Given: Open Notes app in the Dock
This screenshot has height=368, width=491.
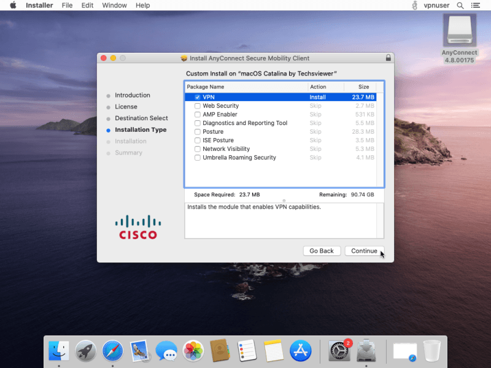Looking at the screenshot, I should click(274, 350).
